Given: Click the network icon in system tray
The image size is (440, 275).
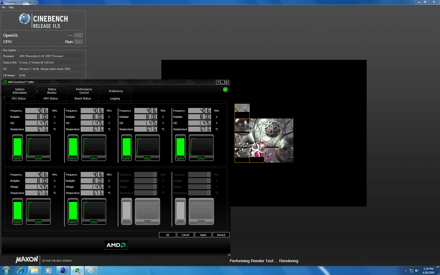Looking at the screenshot, I should [x=411, y=271].
